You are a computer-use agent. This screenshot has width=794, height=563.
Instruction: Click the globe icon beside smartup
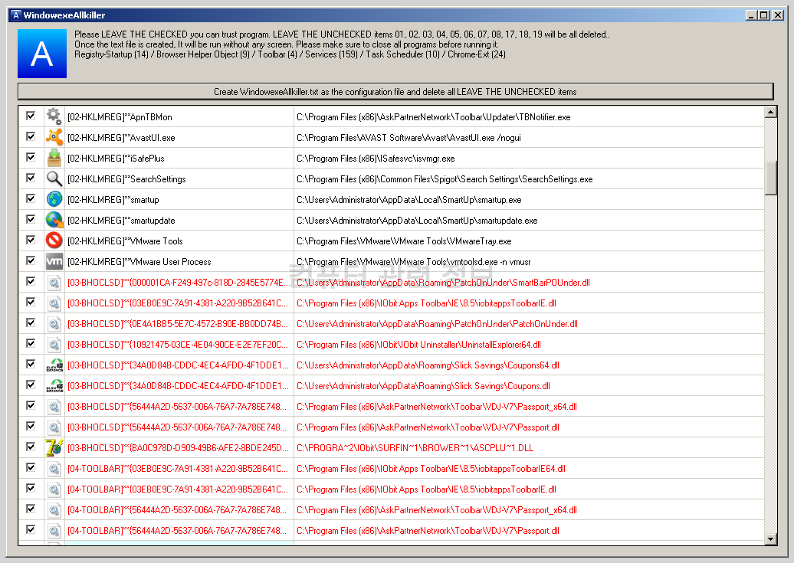click(54, 199)
